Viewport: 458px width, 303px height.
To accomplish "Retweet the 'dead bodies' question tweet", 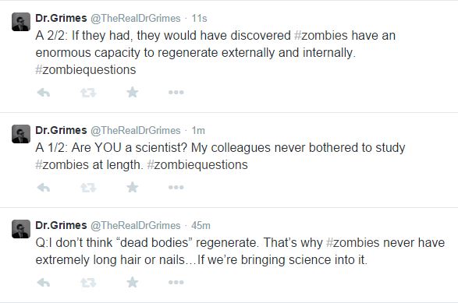I will pos(88,283).
